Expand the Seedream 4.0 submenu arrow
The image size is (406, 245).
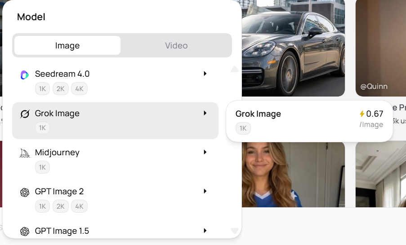pyautogui.click(x=205, y=74)
